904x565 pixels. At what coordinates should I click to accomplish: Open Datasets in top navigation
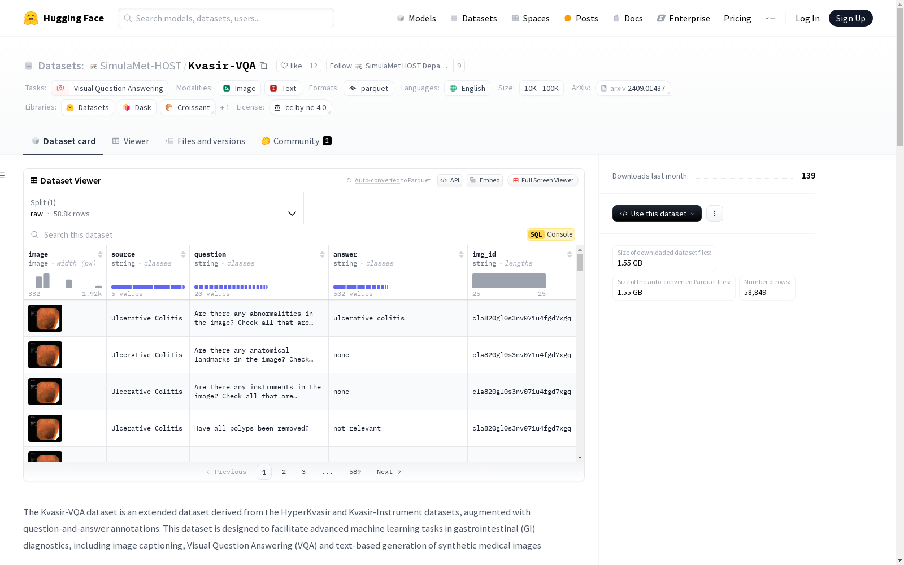[x=473, y=18]
